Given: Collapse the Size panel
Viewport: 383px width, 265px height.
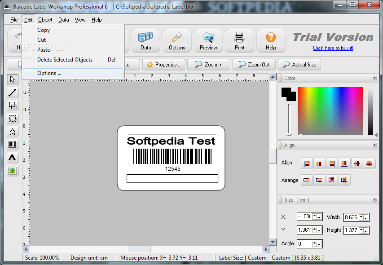Looking at the screenshot, I should (374, 199).
